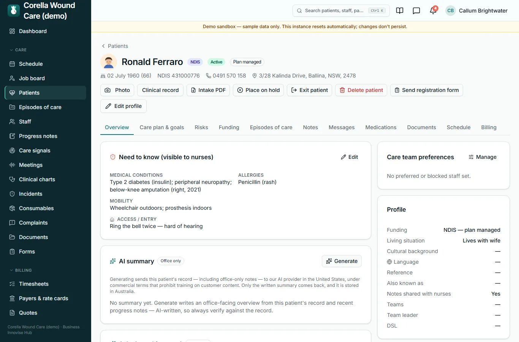Open the Clinical record button
The height and width of the screenshot is (342, 519).
click(160, 90)
